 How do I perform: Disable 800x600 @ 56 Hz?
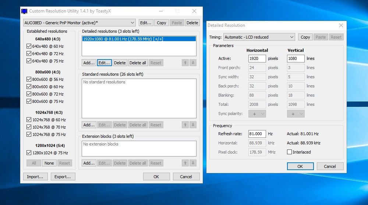[x=29, y=79]
